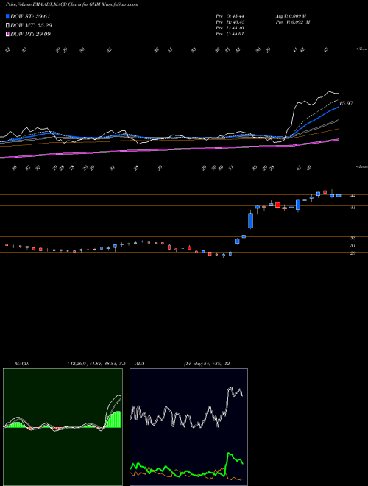Click the blue DOW ST legend swatch
The width and height of the screenshot is (368, 486).
[x=7, y=16]
